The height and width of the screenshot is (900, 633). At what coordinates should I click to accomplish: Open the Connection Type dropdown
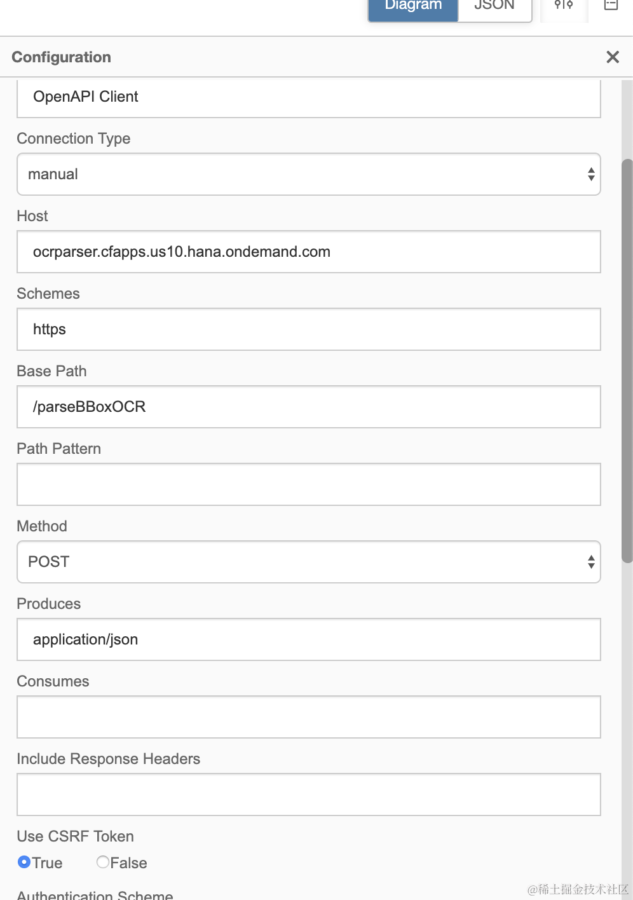(x=308, y=174)
